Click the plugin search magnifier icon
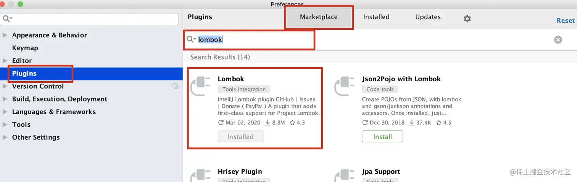Viewport: 577px width, 182px height. coord(191,39)
